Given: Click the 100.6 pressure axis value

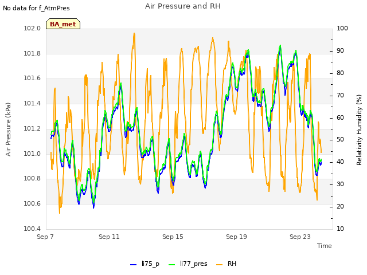Looking at the screenshot, I should (x=32, y=203).
